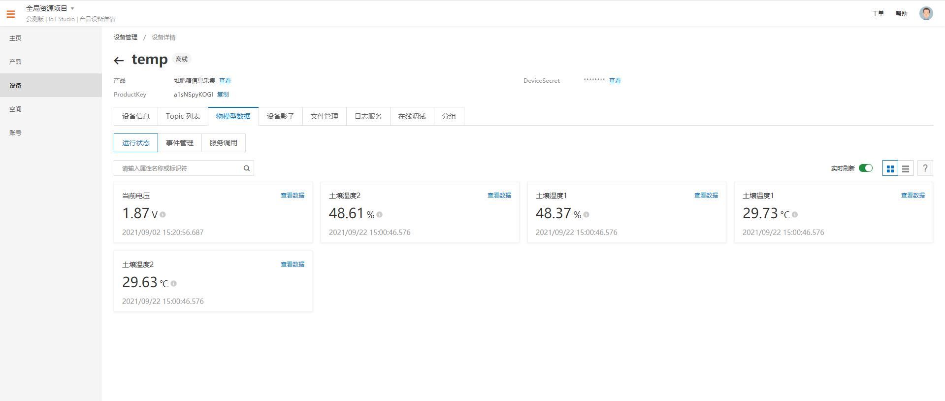
Task: Open the user avatar in top right
Action: pos(926,13)
